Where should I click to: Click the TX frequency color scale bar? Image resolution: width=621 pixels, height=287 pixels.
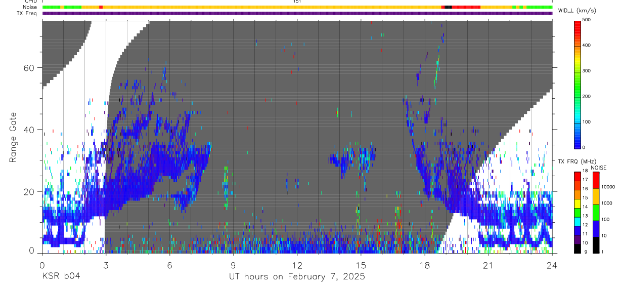pyautogui.click(x=578, y=212)
